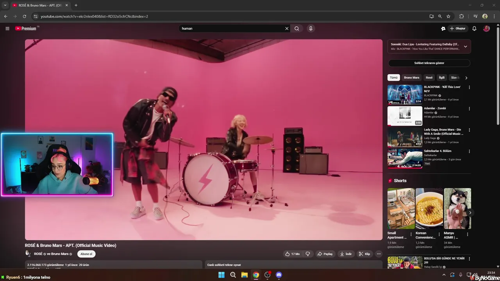Open BLACKPINK Kill This Love thumbnail

405,94
